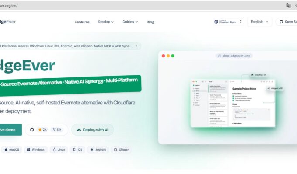Click the yellow dot in the demo window
The height and width of the screenshot is (174, 297).
tap(168, 56)
